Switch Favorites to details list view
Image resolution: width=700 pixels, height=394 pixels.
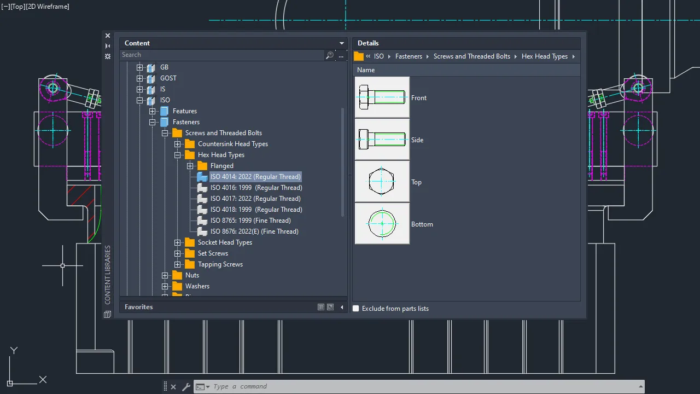[321, 307]
